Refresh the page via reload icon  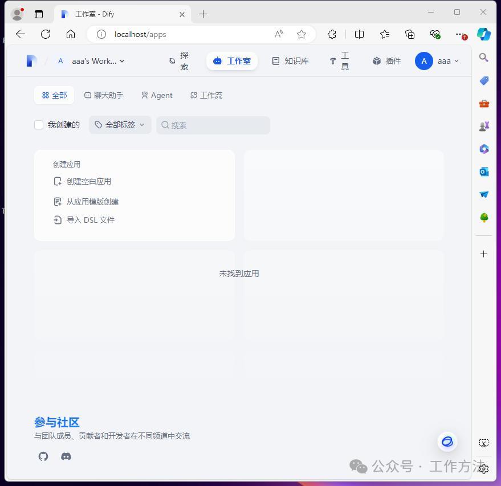coord(46,34)
